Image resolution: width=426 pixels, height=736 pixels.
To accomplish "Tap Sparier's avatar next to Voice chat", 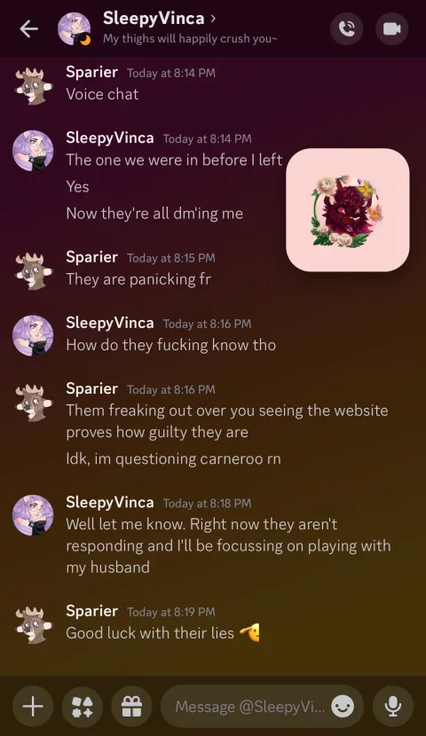I will click(x=33, y=85).
